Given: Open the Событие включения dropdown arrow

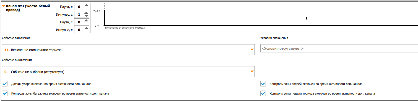Looking at the screenshot, I should pyautogui.click(x=252, y=50).
